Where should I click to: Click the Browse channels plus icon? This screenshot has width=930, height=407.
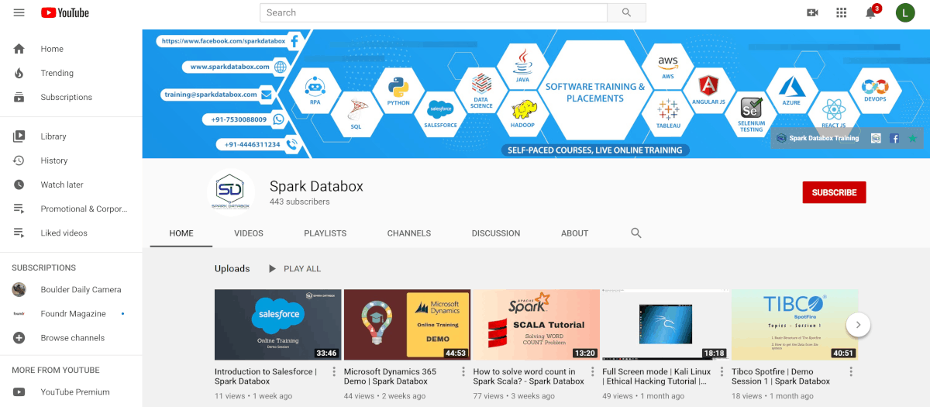pos(19,338)
